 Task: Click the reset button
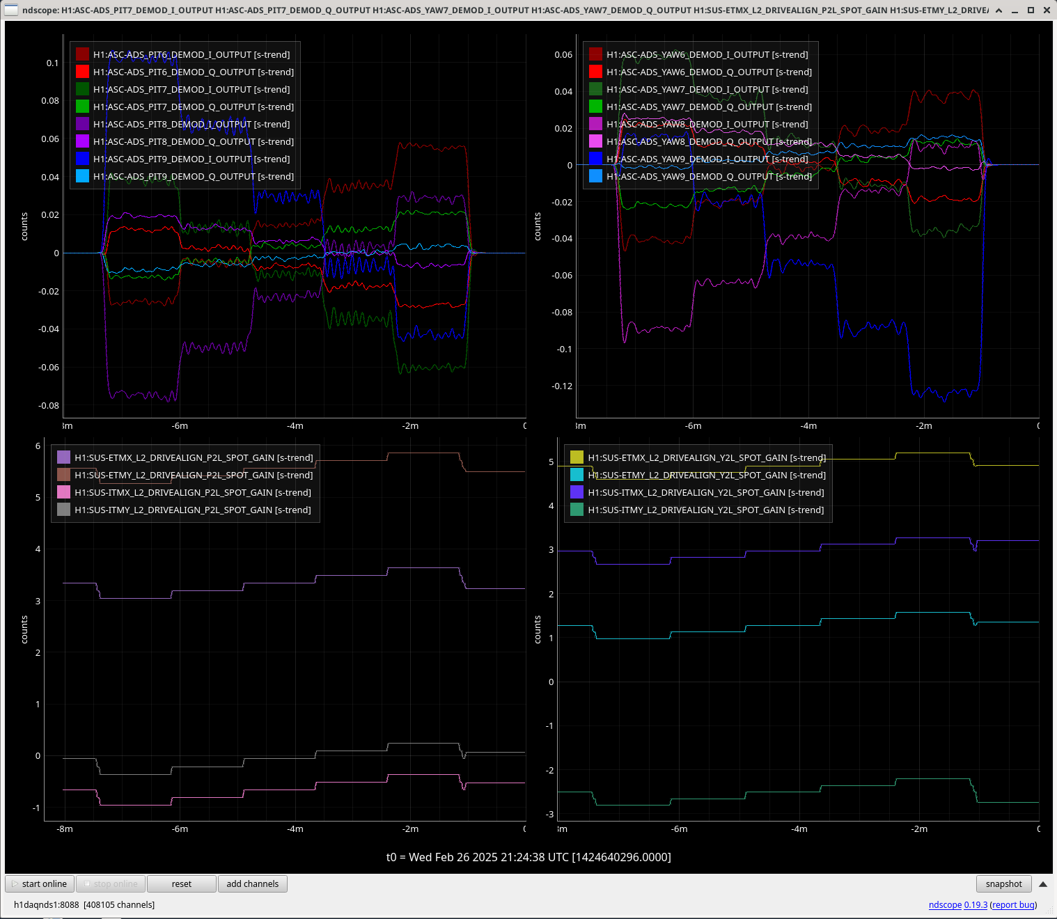click(x=182, y=883)
